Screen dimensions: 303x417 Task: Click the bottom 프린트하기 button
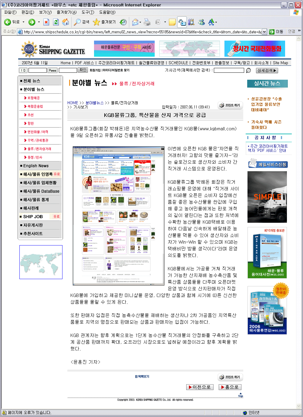point(230,377)
